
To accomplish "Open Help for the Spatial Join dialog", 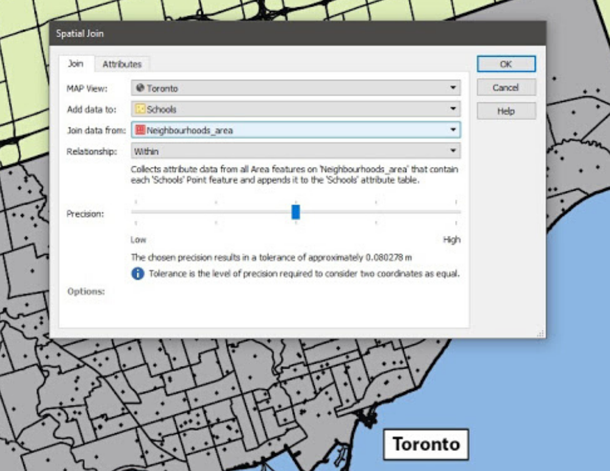I will tap(506, 110).
